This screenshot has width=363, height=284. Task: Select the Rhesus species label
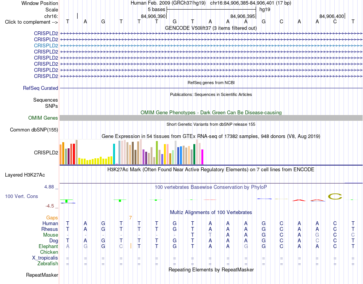click(50, 229)
